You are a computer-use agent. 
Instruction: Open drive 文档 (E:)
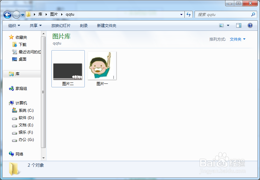(26, 125)
